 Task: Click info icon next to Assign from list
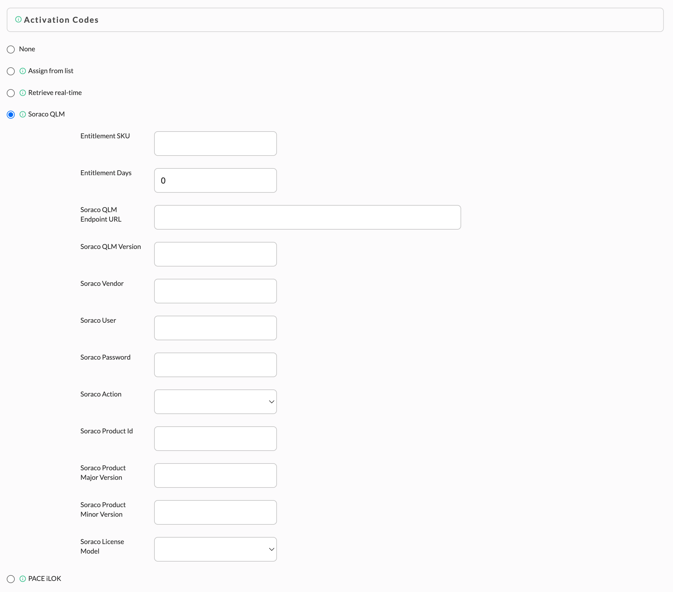click(x=23, y=71)
